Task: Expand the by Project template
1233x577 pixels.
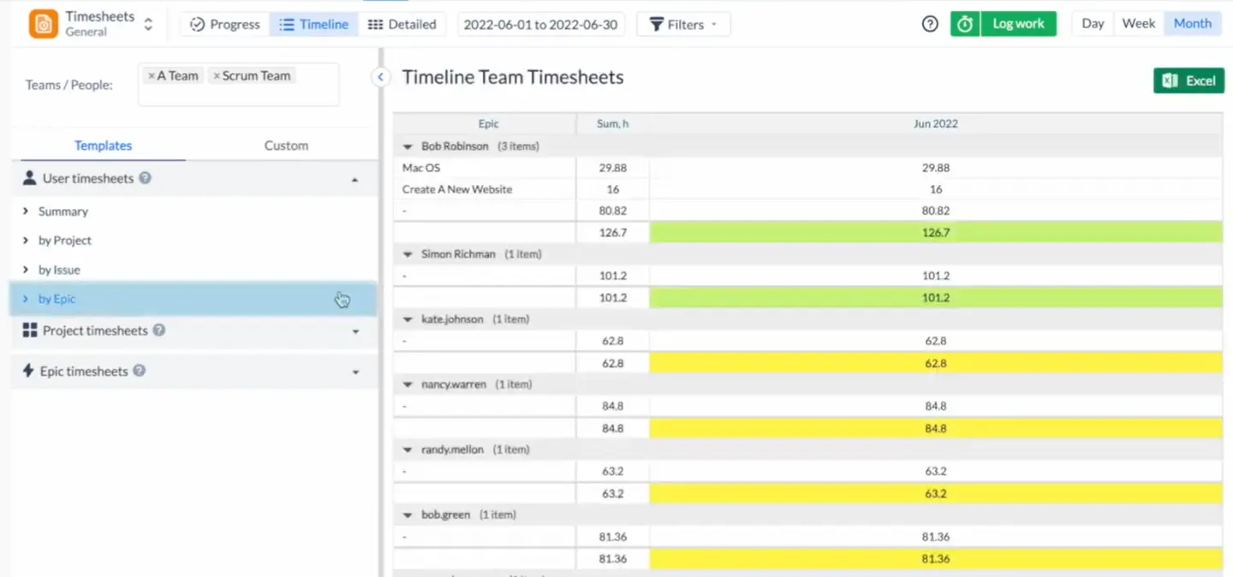Action: (26, 241)
